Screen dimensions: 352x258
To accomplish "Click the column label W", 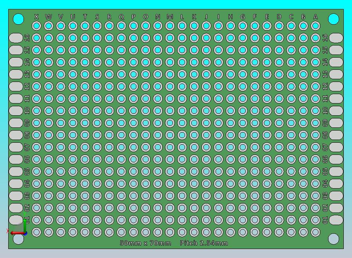I will point(49,16).
